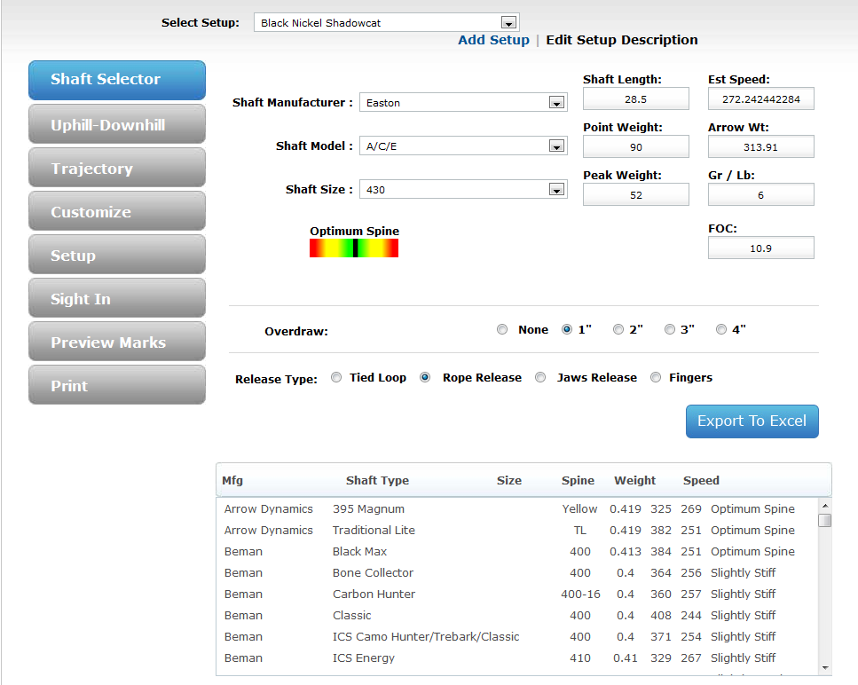858x685 pixels.
Task: Choose Fingers release type
Action: click(x=656, y=377)
